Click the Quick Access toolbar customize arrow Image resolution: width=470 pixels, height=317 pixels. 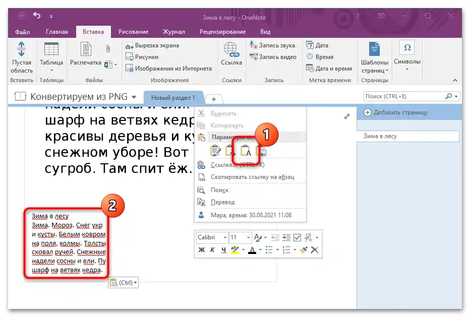(x=51, y=16)
